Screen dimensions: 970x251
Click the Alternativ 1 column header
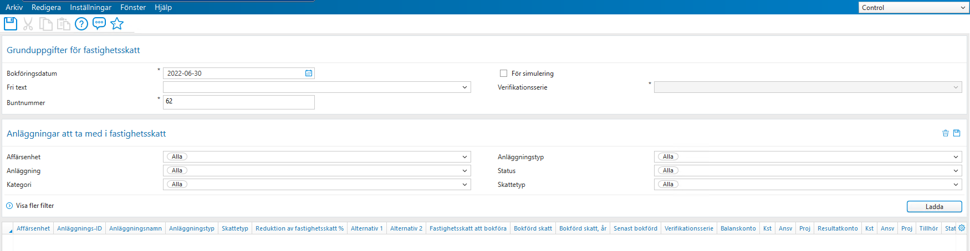(x=367, y=228)
